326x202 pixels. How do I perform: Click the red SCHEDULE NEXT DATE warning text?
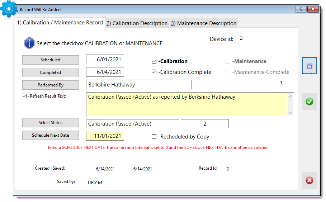point(158,147)
